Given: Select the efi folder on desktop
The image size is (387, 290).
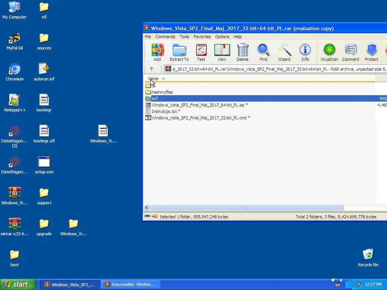Looking at the screenshot, I should (x=44, y=10).
